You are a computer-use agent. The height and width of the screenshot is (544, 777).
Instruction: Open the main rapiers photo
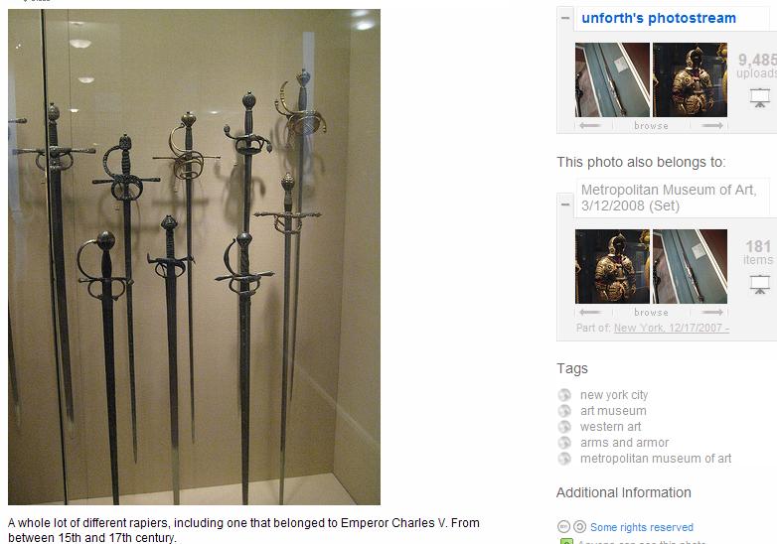coord(195,257)
